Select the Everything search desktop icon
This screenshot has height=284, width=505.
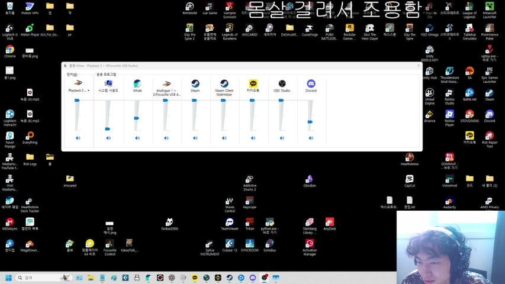point(30,138)
